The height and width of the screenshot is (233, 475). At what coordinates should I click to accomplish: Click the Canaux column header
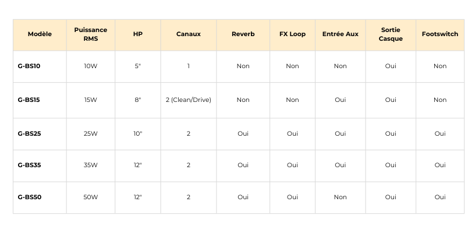click(189, 34)
